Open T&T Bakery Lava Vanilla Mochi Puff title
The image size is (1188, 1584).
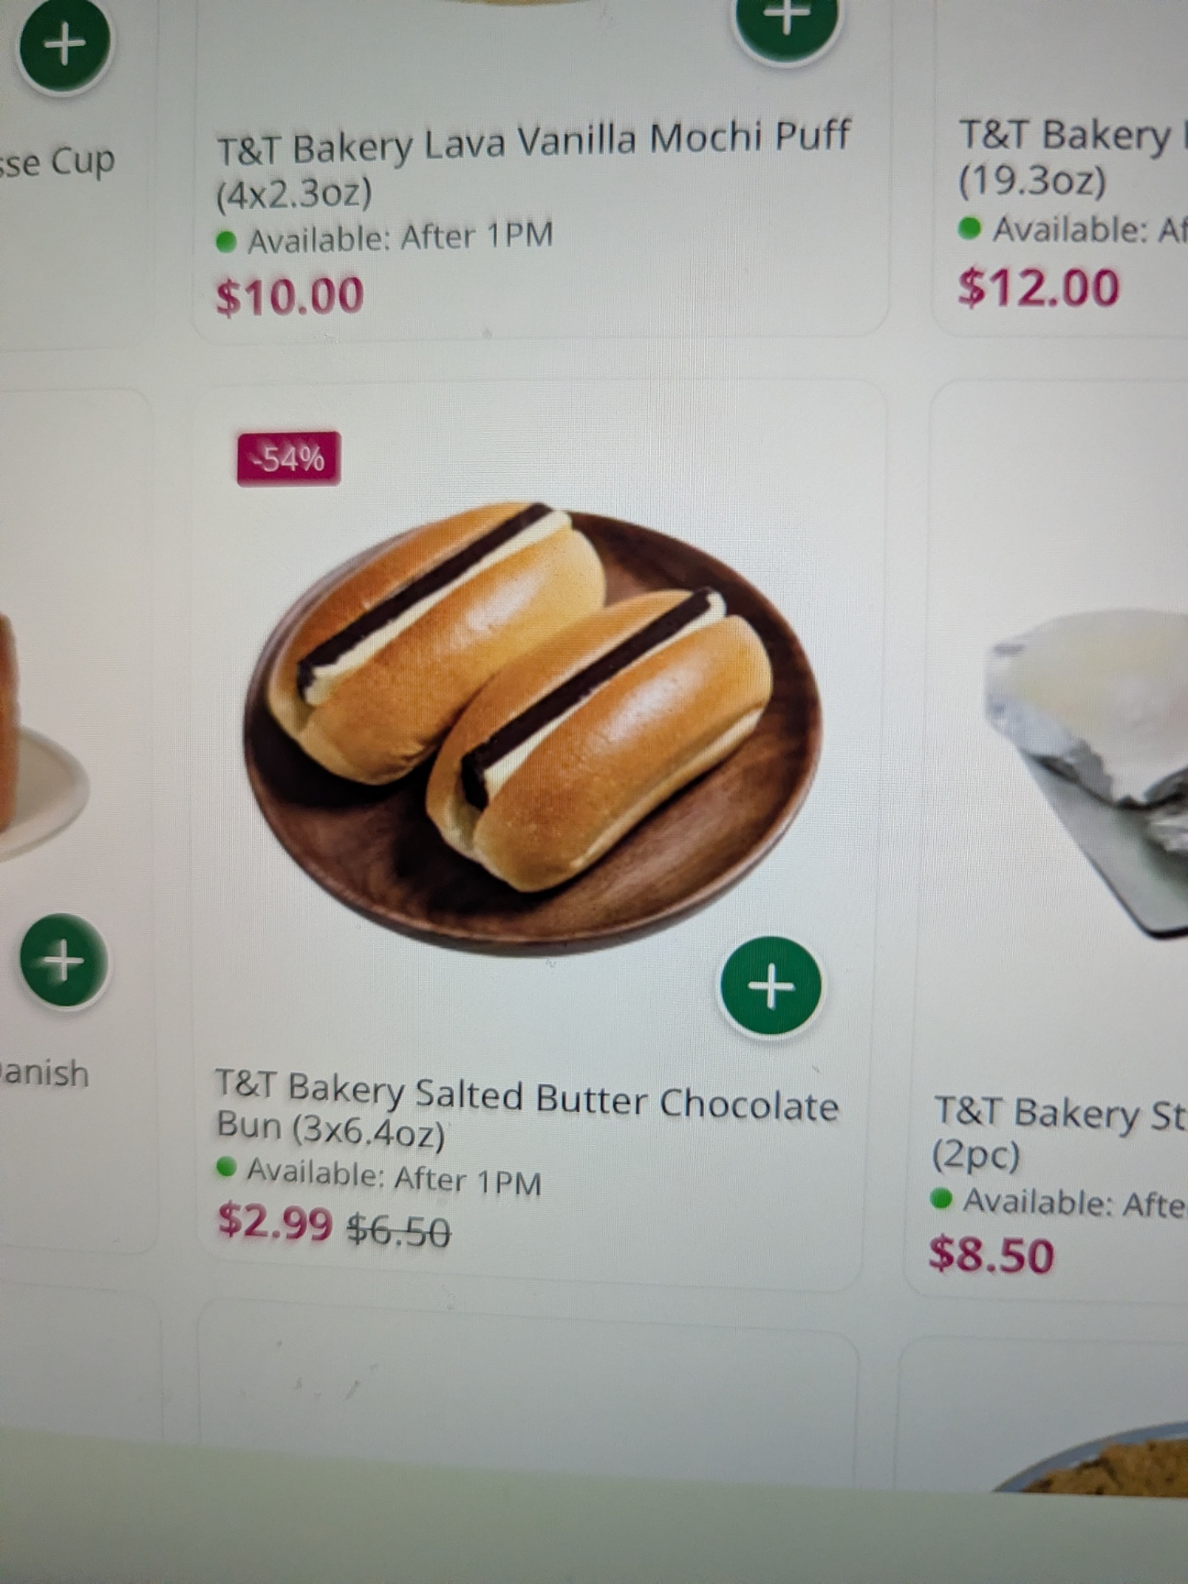[x=532, y=166]
